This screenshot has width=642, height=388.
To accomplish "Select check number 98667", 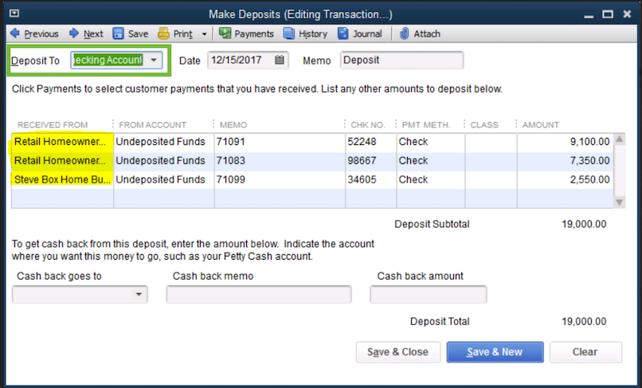I will tap(370, 161).
